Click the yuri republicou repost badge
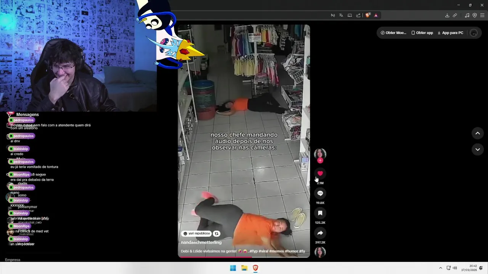488x274 pixels. (196, 234)
